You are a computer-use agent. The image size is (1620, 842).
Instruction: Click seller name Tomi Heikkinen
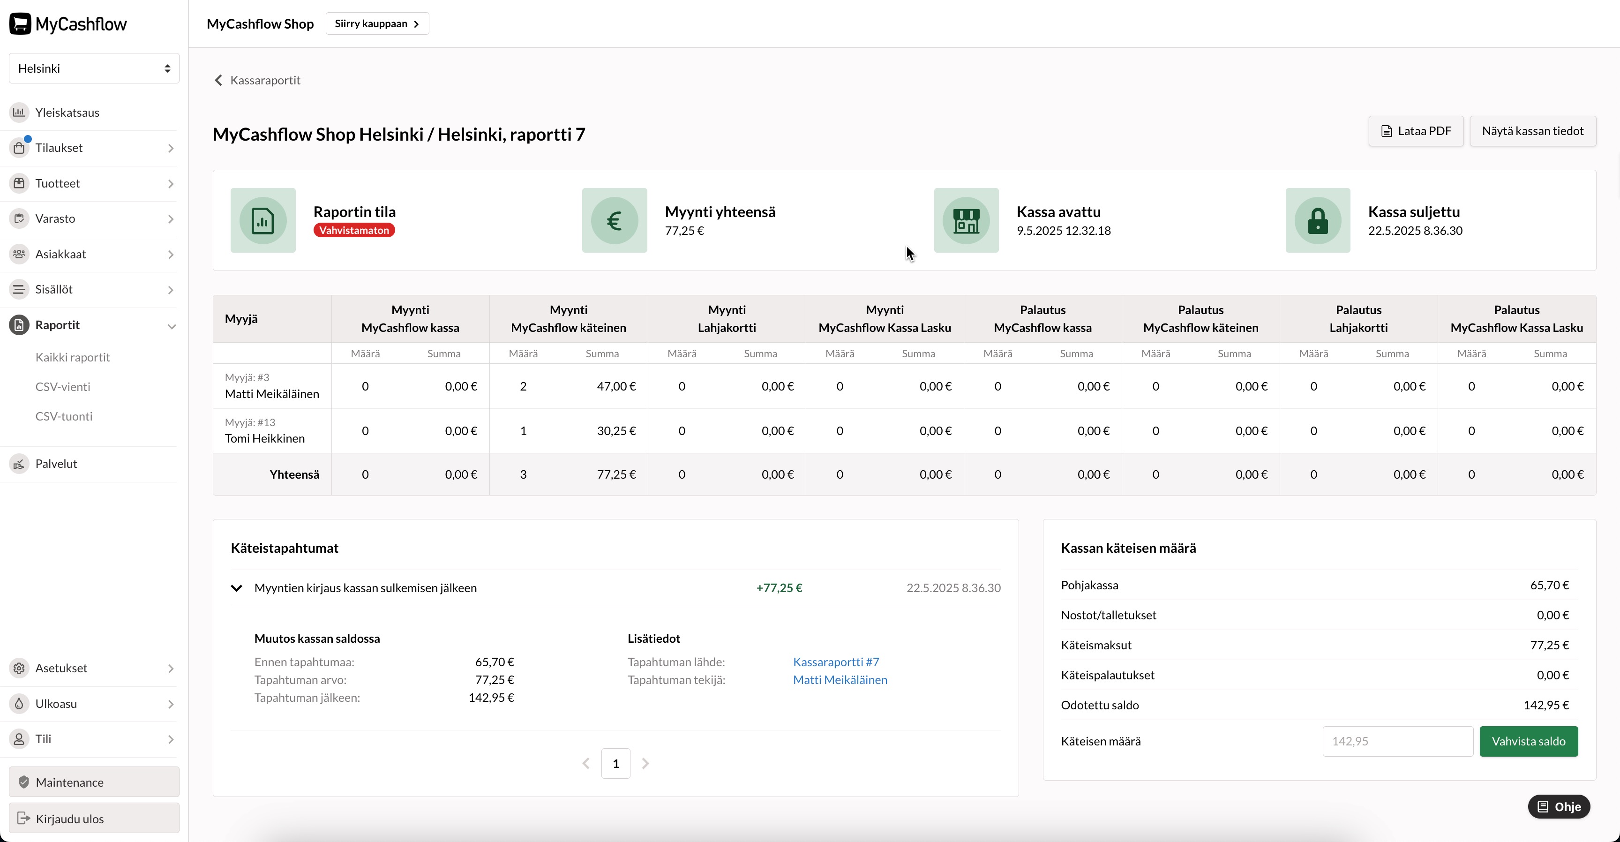click(265, 439)
